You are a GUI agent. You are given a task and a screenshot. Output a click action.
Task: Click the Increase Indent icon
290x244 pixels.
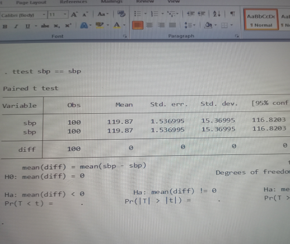[202, 14]
